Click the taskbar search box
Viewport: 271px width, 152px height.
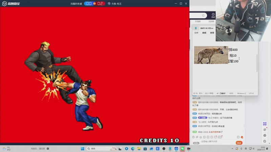tap(101, 149)
